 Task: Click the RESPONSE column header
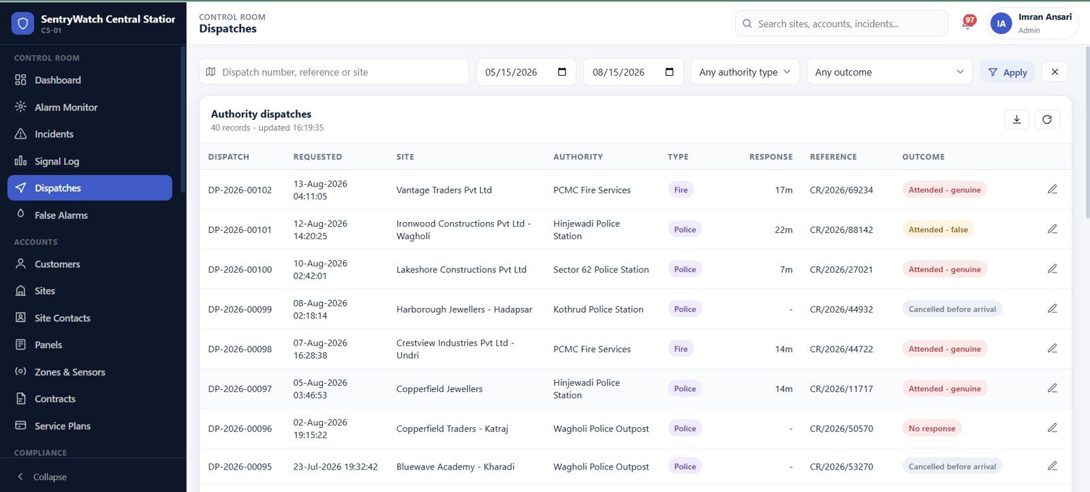click(771, 157)
